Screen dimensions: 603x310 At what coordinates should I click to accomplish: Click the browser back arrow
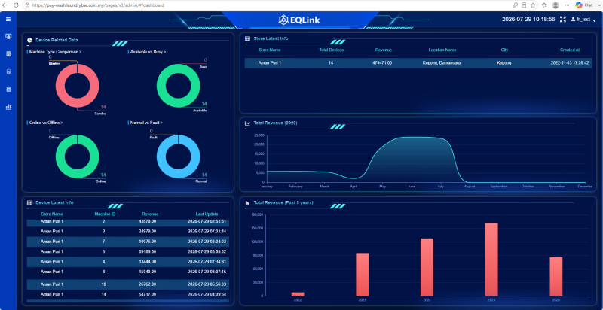click(x=5, y=5)
